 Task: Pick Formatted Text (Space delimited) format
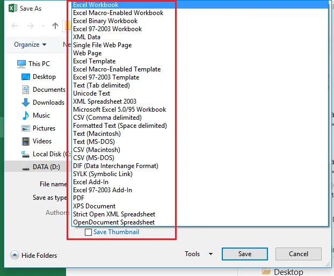click(x=200, y=126)
